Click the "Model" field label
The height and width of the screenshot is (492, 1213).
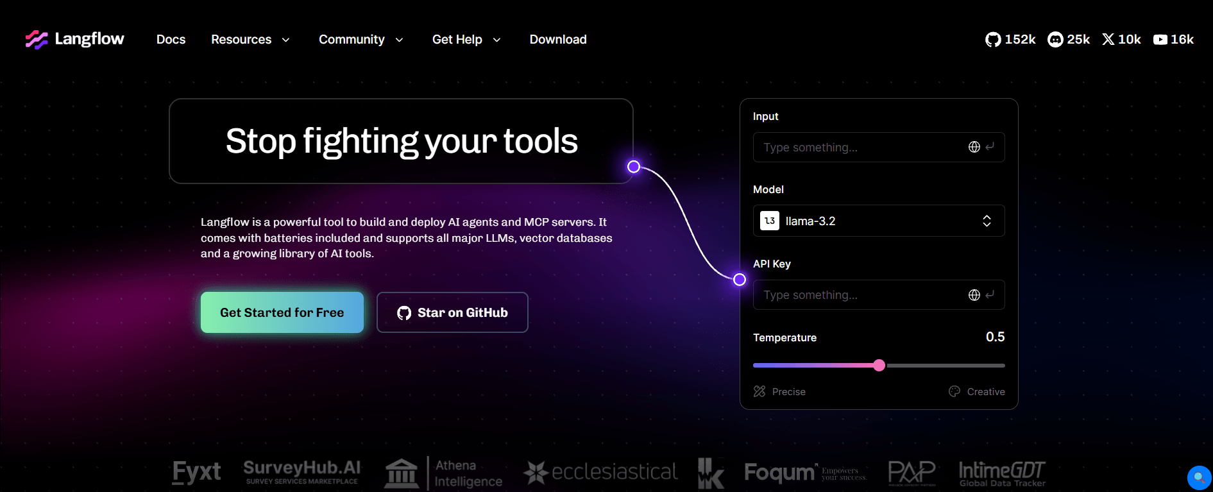coord(768,189)
